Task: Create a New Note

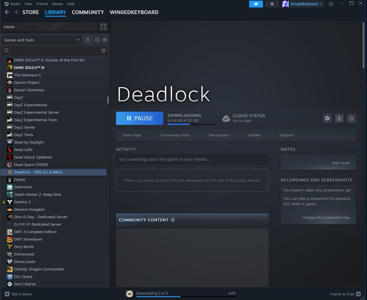Action: point(341,163)
